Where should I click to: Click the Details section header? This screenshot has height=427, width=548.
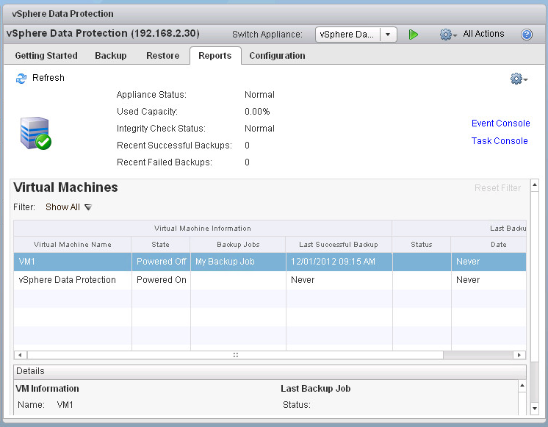[x=270, y=371]
